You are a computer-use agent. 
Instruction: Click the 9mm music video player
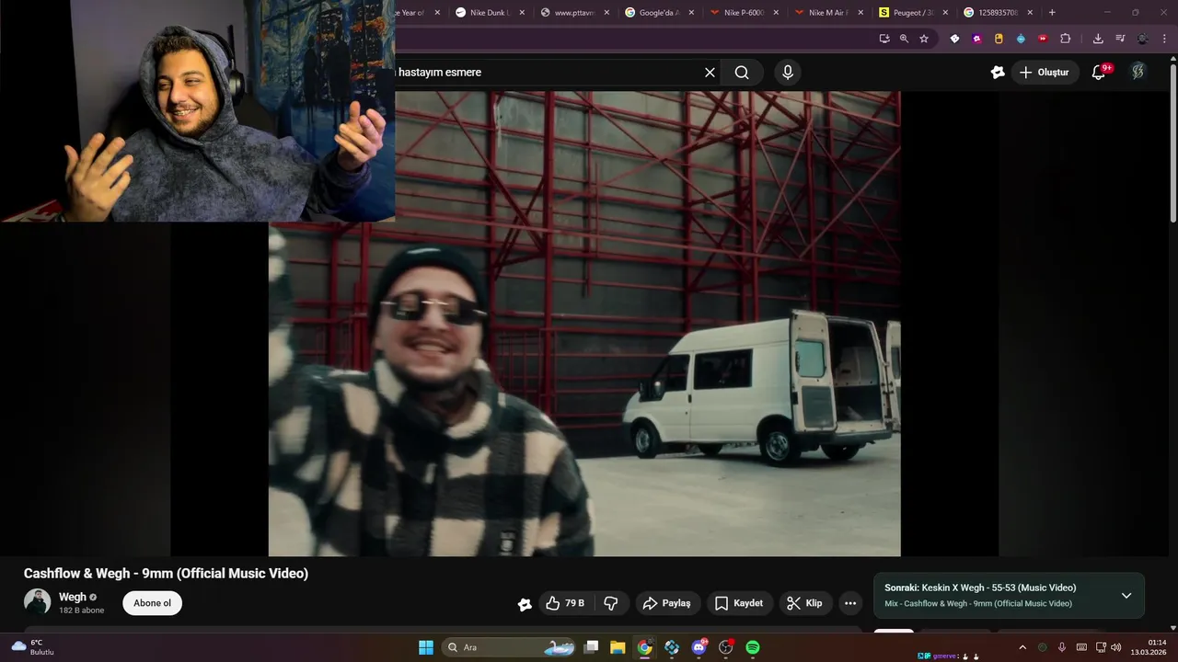click(x=584, y=324)
